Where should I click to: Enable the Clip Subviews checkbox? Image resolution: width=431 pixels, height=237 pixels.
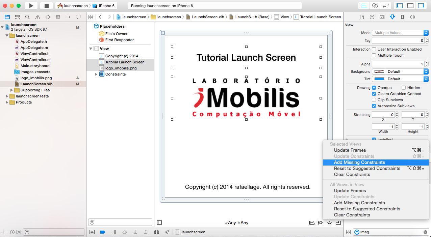[374, 100]
